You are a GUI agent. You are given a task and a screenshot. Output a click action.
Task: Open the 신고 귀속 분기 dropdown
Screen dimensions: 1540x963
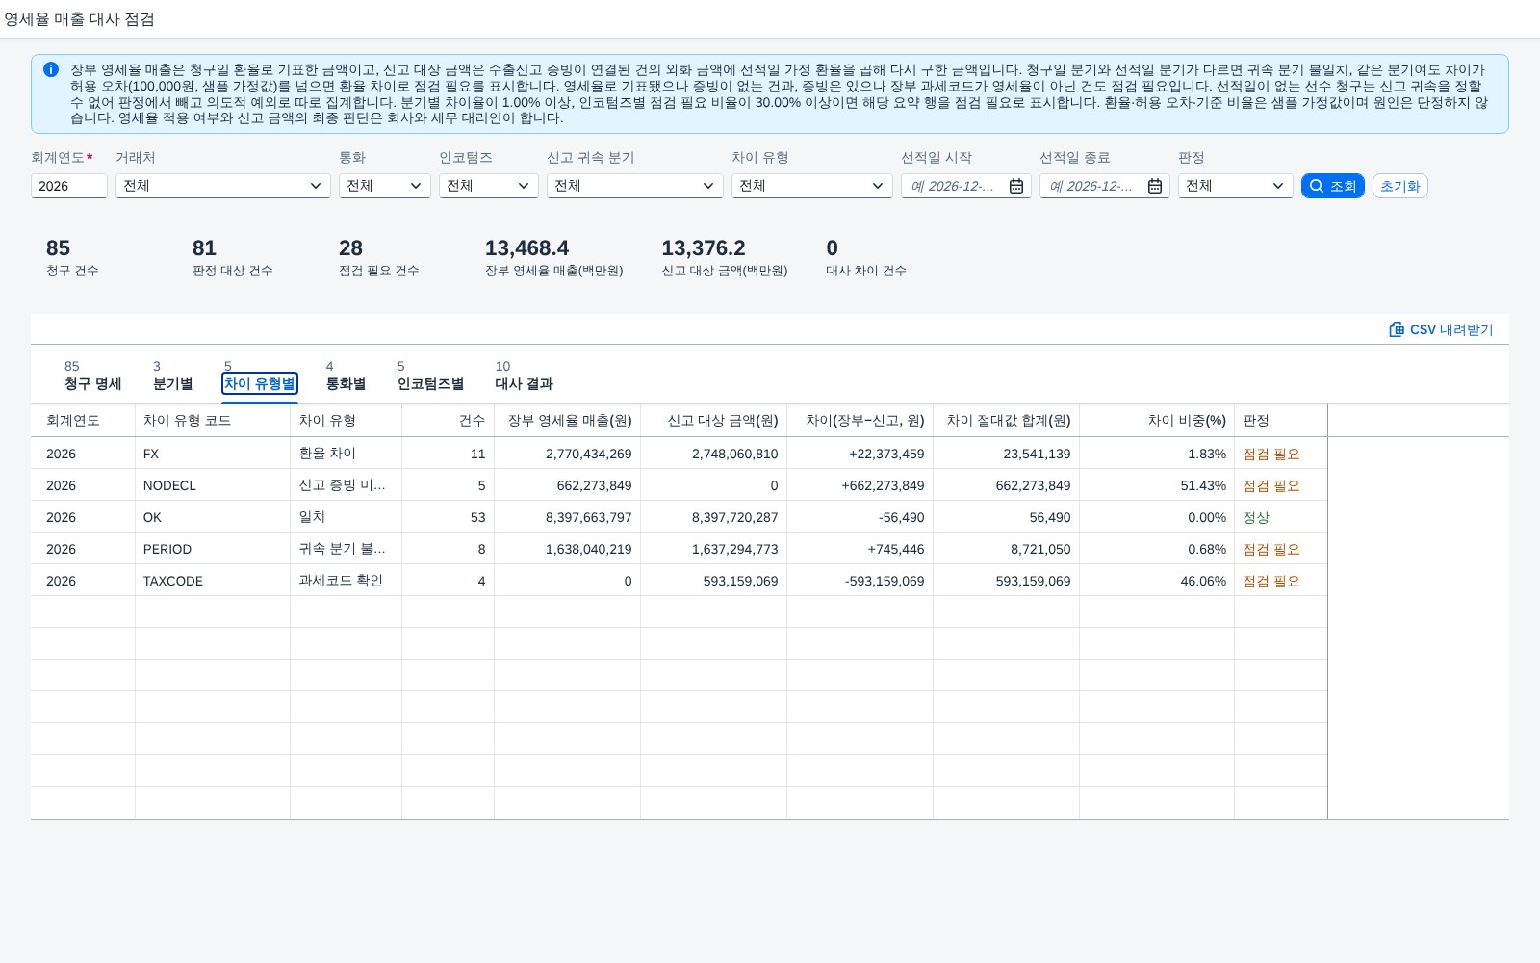pos(635,186)
